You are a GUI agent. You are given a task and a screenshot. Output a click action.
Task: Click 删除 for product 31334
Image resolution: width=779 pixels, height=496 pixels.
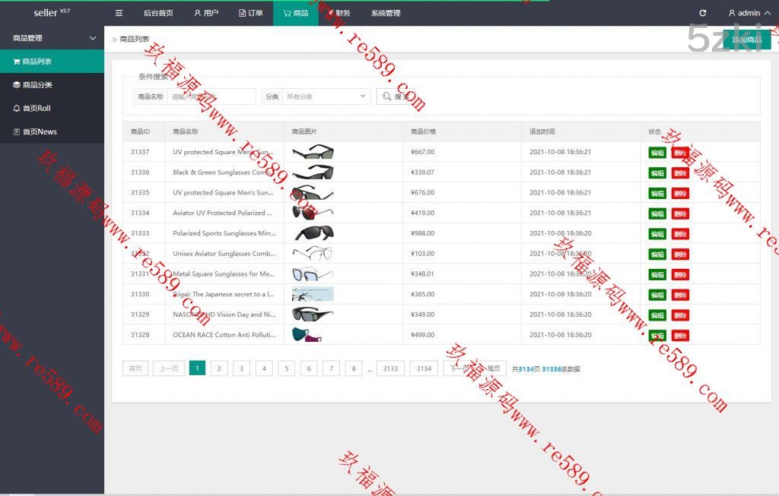[x=680, y=213]
